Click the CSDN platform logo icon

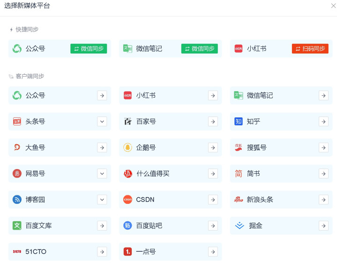click(127, 200)
